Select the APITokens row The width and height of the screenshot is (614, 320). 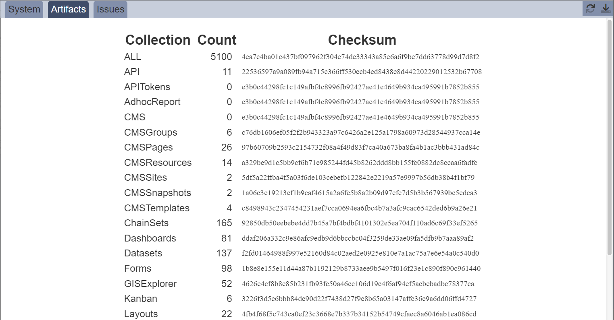pyautogui.click(x=303, y=87)
